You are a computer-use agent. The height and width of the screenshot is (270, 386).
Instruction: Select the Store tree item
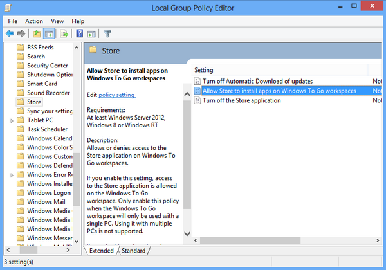[34, 102]
